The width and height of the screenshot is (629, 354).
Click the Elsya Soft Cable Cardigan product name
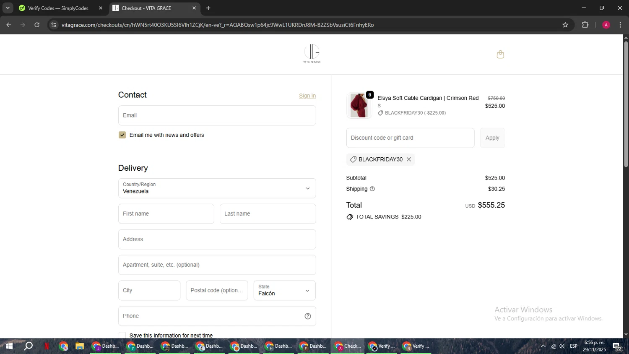[x=428, y=98]
